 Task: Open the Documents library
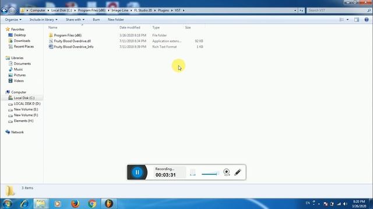pos(22,63)
